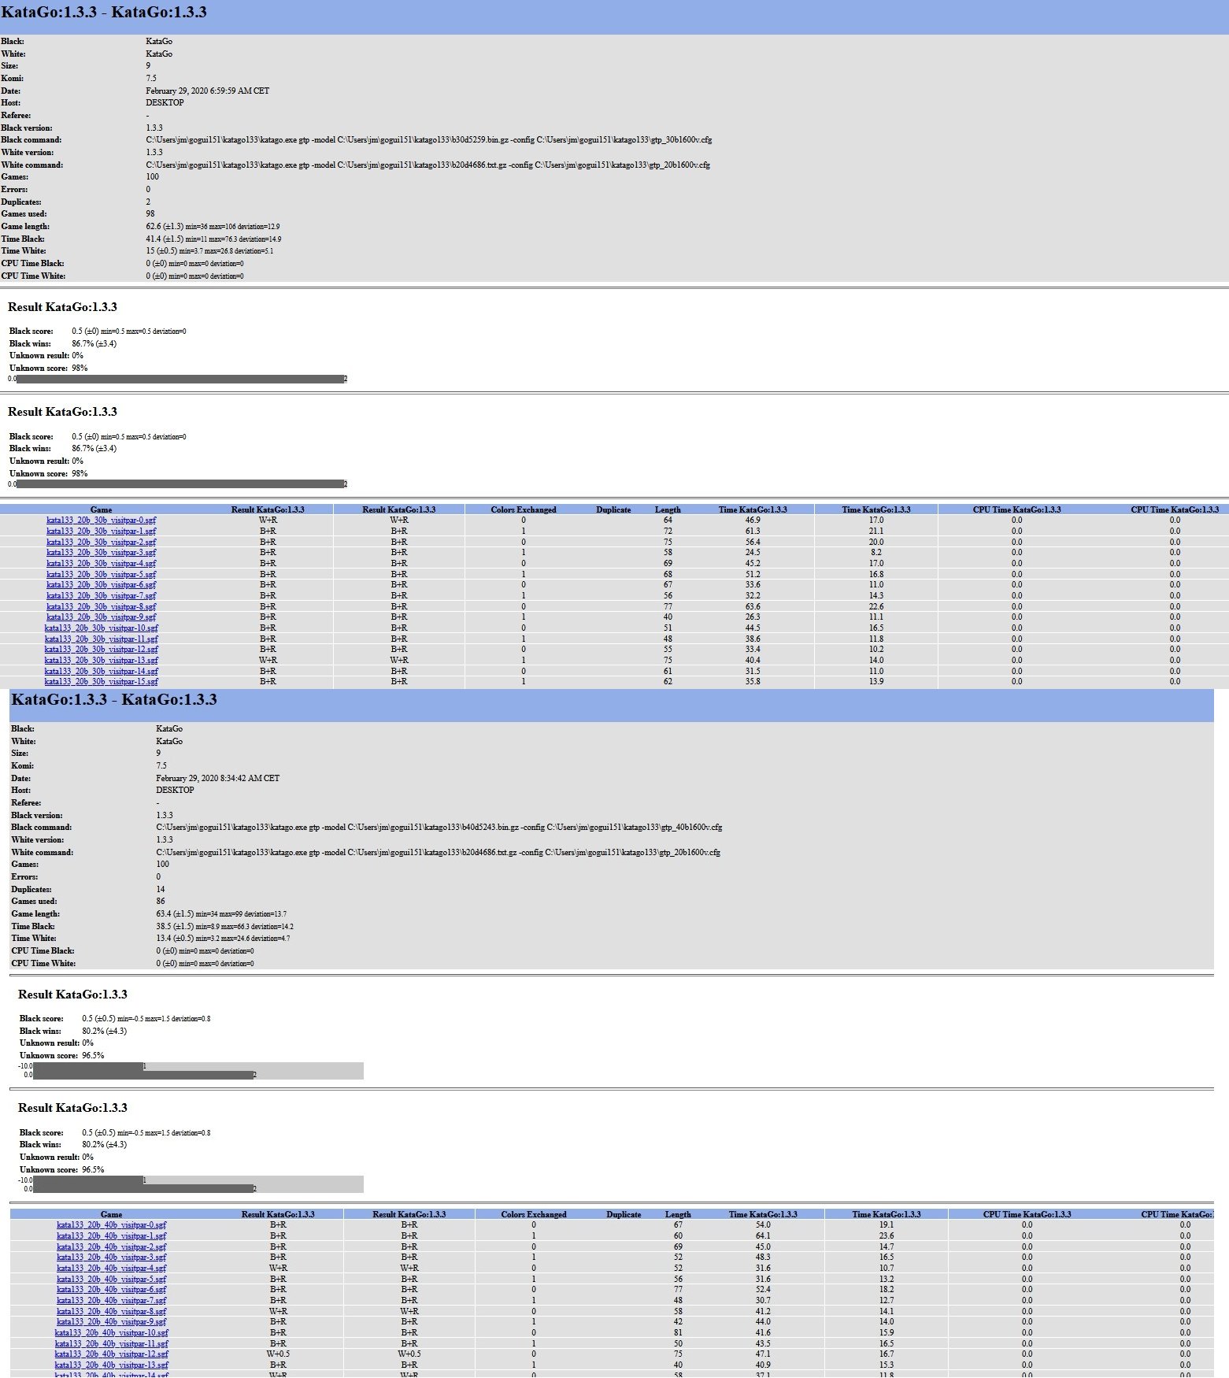Open game file kata133_20b_40b_visitpar-6.sgf
The image size is (1229, 1378).
coord(111,1290)
